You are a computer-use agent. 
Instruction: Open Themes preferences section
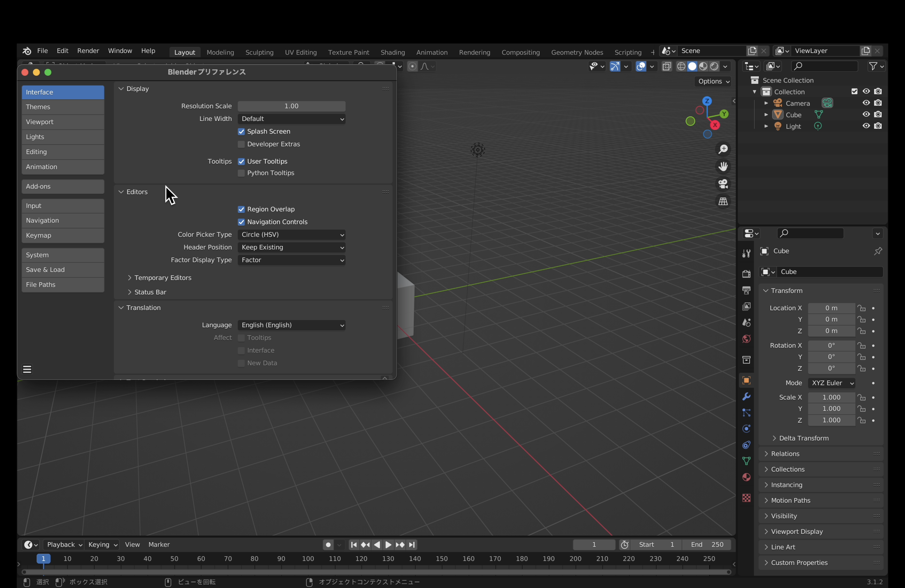point(63,107)
